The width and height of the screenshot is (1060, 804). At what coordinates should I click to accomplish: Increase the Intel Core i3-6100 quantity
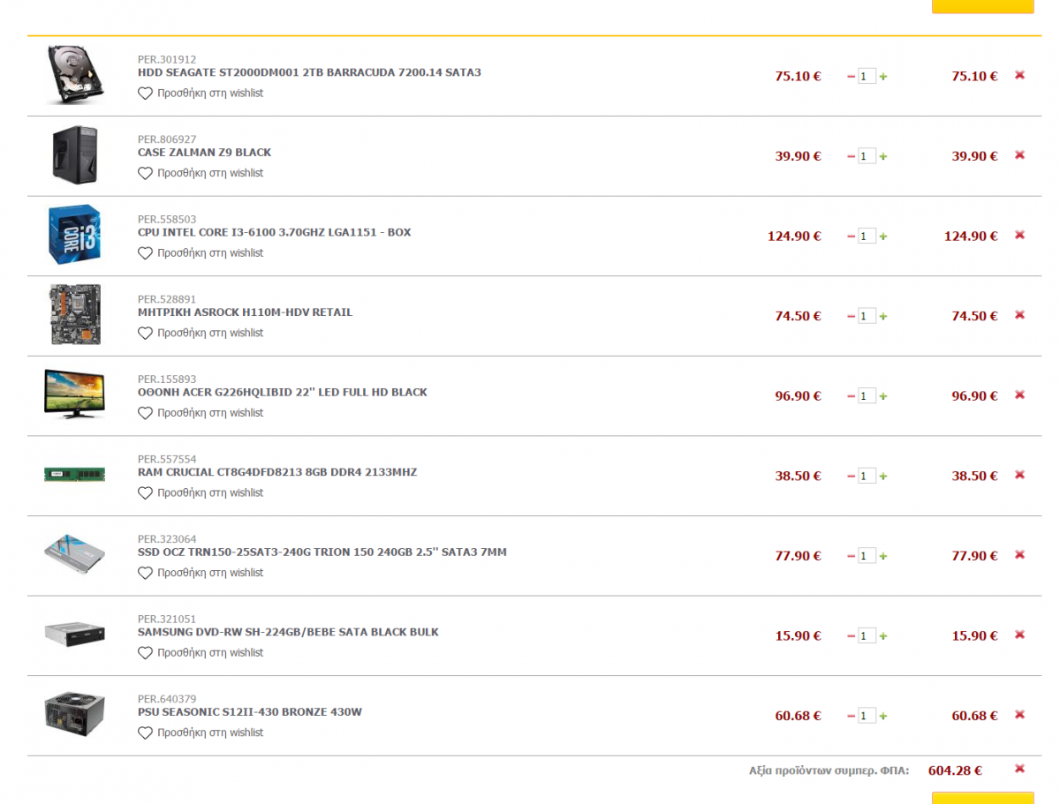pos(883,237)
